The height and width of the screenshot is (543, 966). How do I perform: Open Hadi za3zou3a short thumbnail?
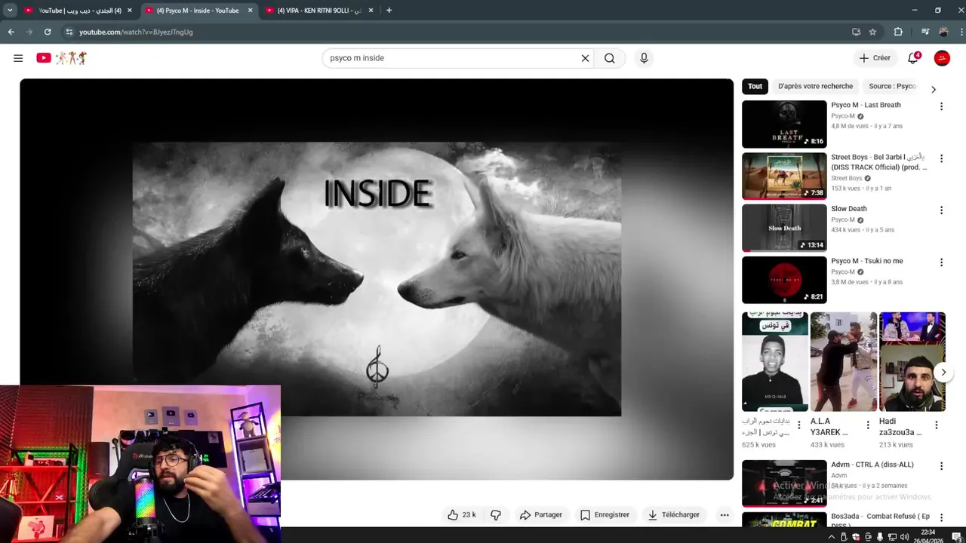click(912, 362)
